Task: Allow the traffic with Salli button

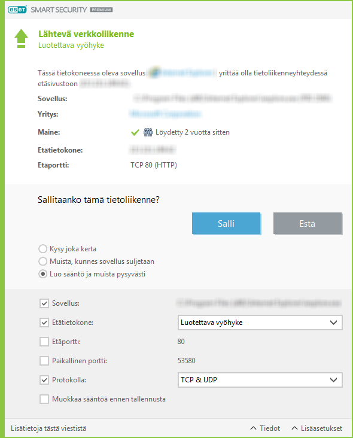Action: click(x=226, y=223)
